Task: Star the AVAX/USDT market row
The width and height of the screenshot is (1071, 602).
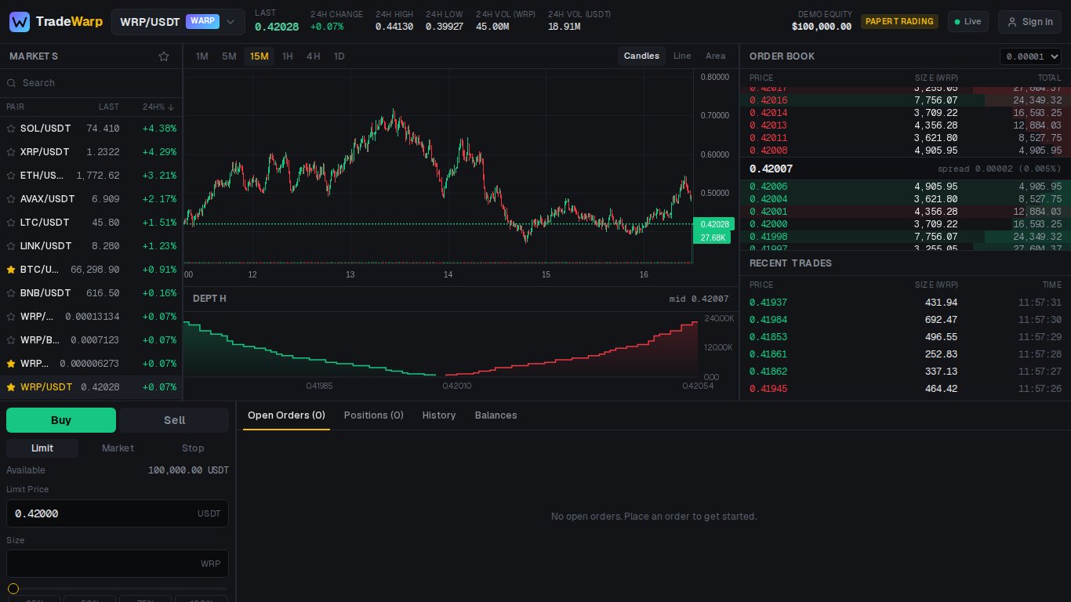Action: coord(11,199)
